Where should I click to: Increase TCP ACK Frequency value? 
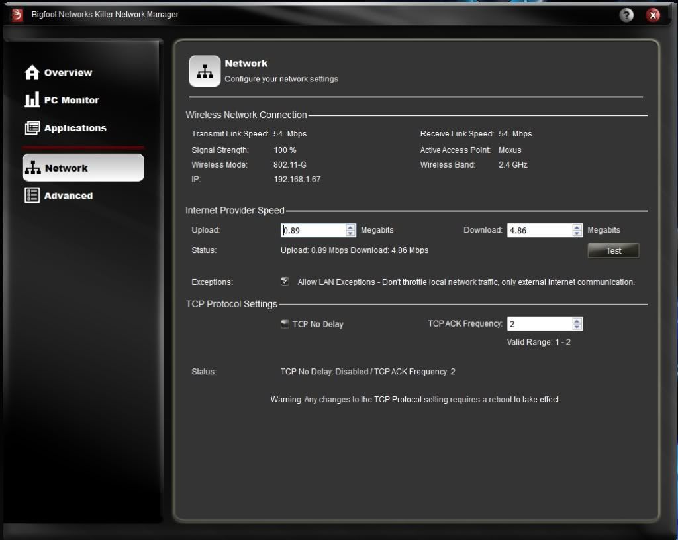click(x=577, y=321)
